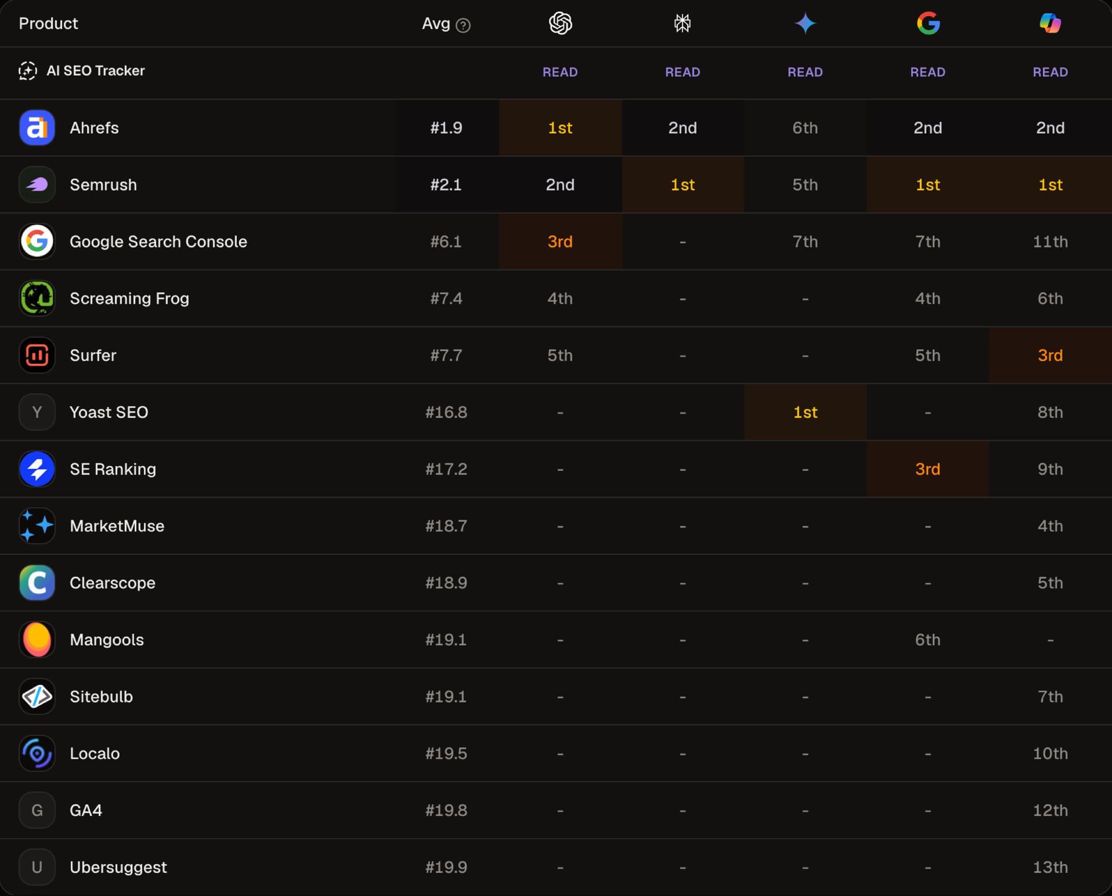Click Surfer average rank #7.7

pos(446,354)
